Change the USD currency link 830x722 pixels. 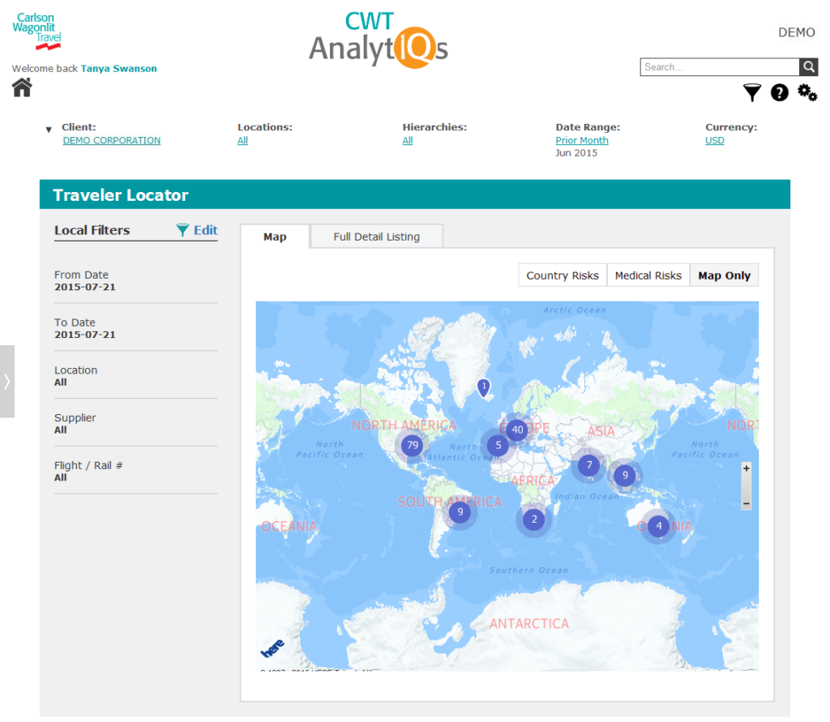click(715, 140)
